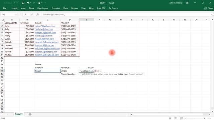Click the Redo arrow icon
The height and width of the screenshot is (120, 214).
34,3
